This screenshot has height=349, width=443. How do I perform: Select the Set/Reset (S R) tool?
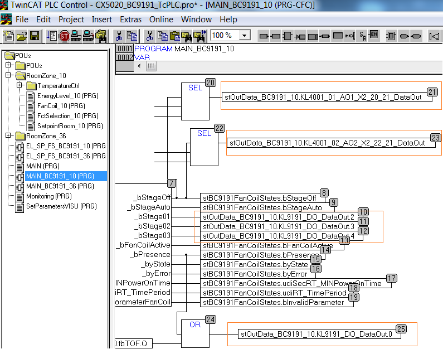[363, 36]
